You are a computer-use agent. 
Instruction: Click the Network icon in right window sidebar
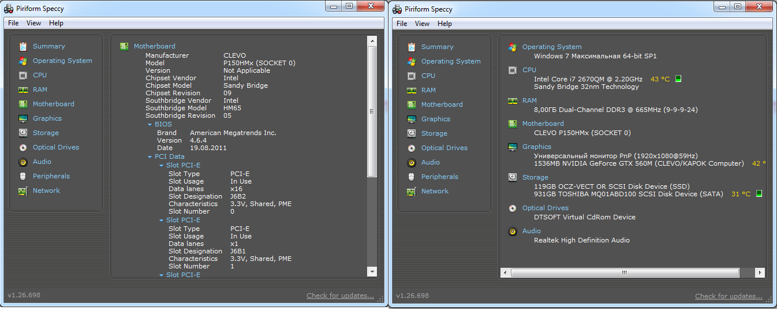(x=412, y=191)
